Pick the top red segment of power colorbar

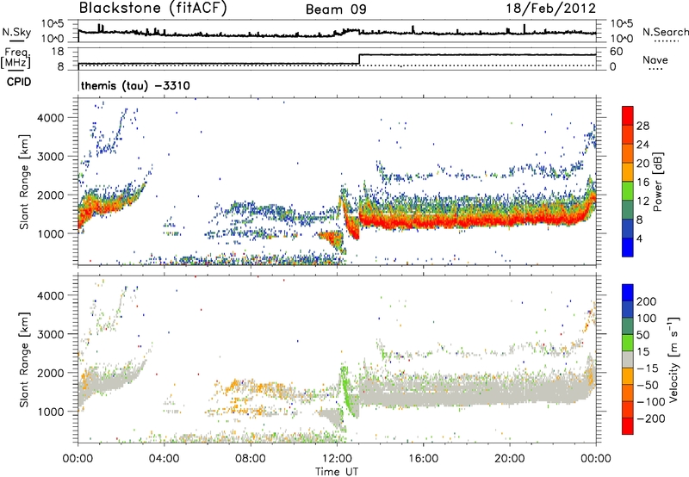[628, 115]
